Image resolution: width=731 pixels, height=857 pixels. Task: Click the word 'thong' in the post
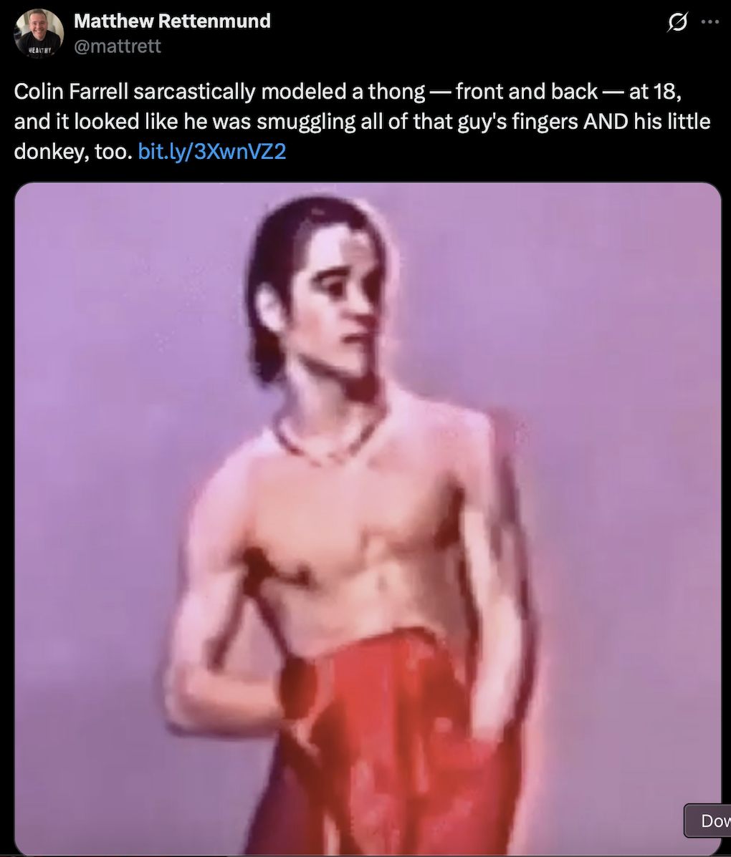(x=397, y=92)
